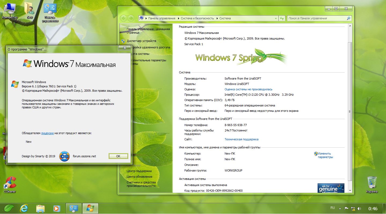This screenshot has height=214, width=386.
Task: Click the refresh button beside address bar
Action: coord(282,18)
